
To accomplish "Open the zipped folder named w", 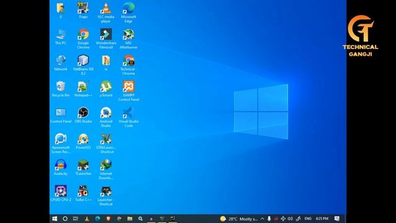I will coord(106,63).
